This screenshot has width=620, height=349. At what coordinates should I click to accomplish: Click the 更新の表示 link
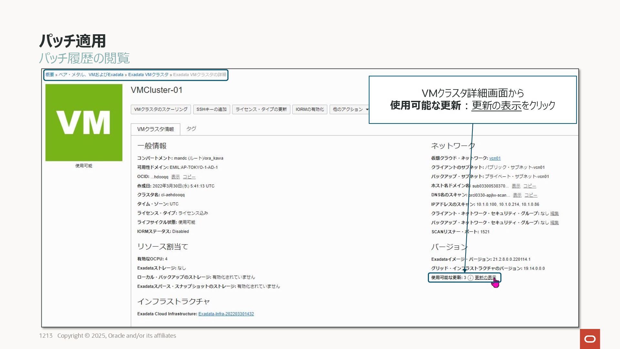coord(485,278)
